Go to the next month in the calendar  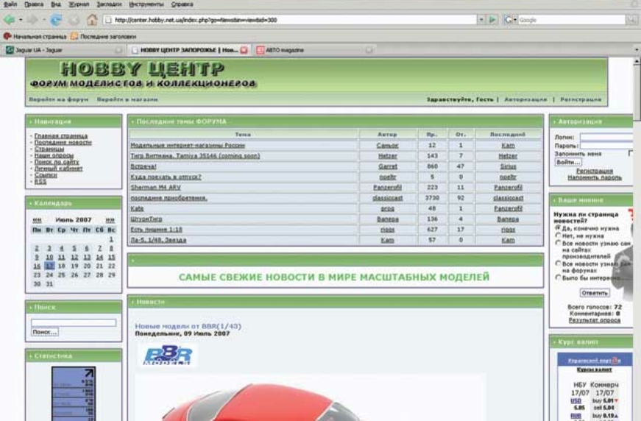[x=111, y=219]
